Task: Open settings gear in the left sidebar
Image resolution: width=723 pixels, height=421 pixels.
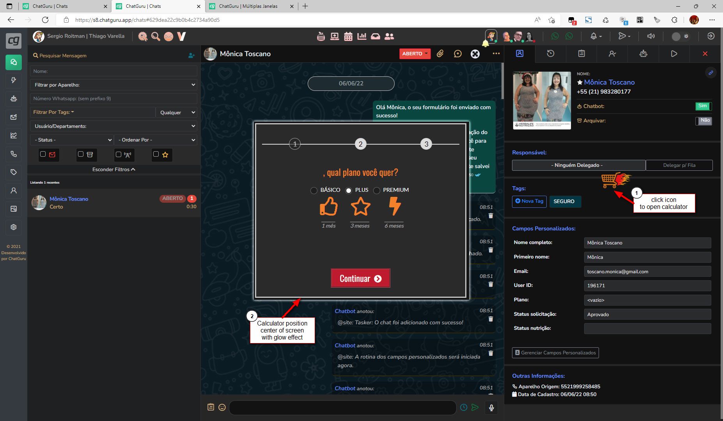Action: pos(14,227)
